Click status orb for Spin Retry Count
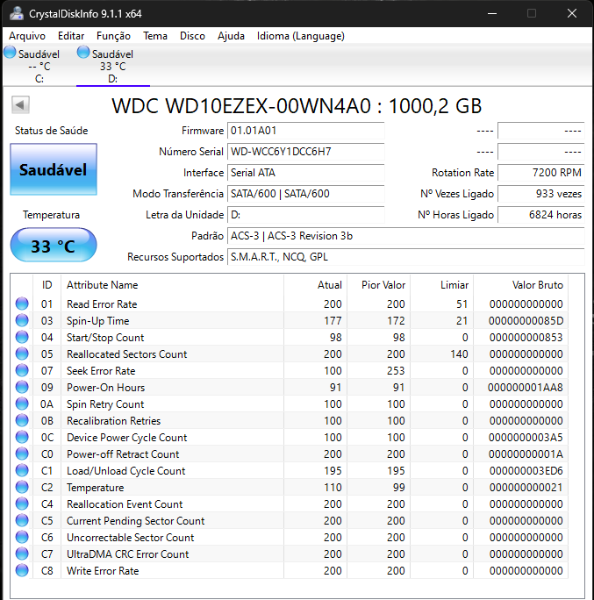Screen dimensions: 594x600 pos(22,404)
